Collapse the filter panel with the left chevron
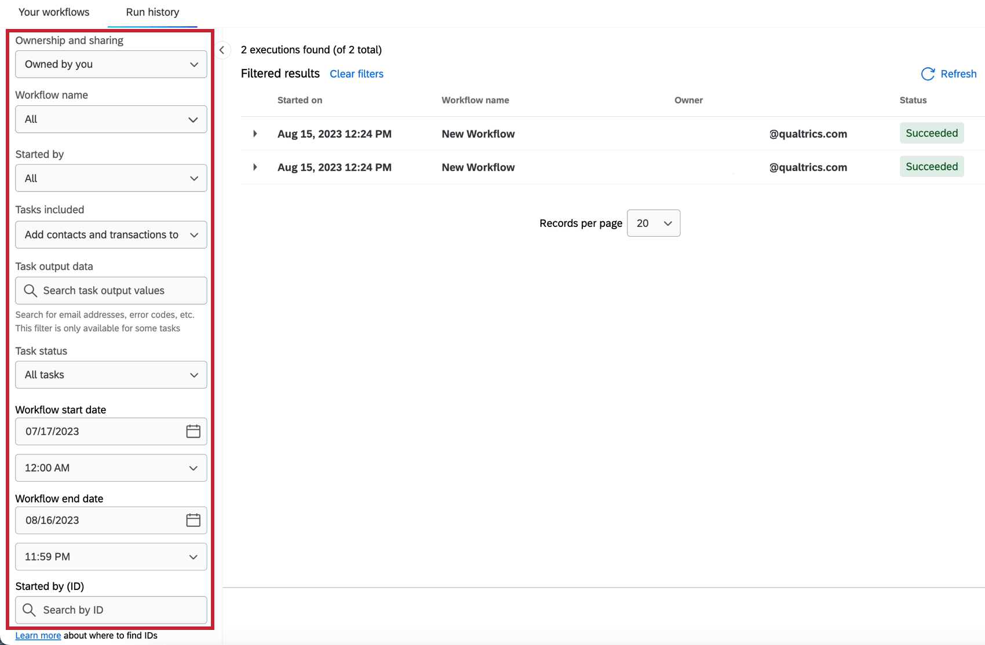The width and height of the screenshot is (985, 645). click(222, 50)
